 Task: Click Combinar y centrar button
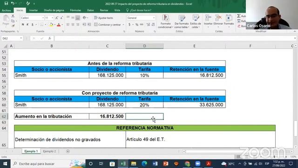108,25
